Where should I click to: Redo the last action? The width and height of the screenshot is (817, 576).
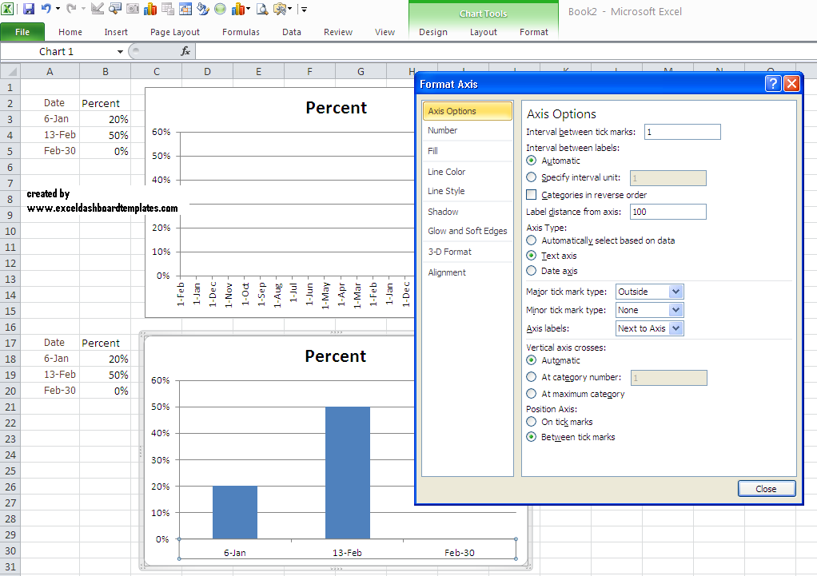coord(70,9)
